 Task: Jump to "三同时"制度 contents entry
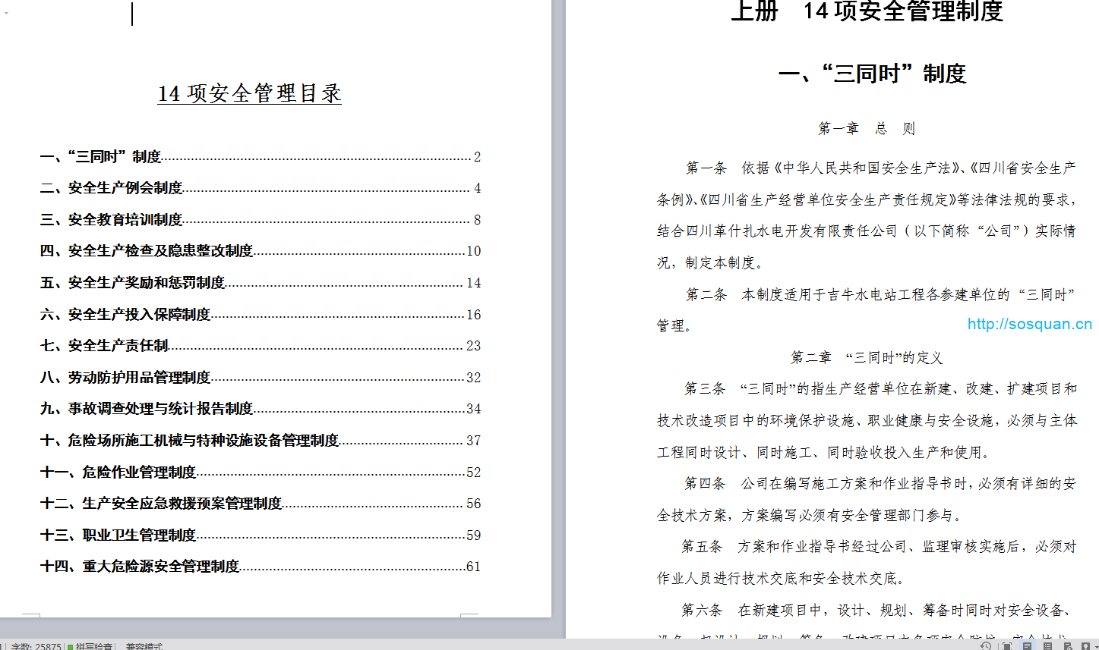pos(100,157)
